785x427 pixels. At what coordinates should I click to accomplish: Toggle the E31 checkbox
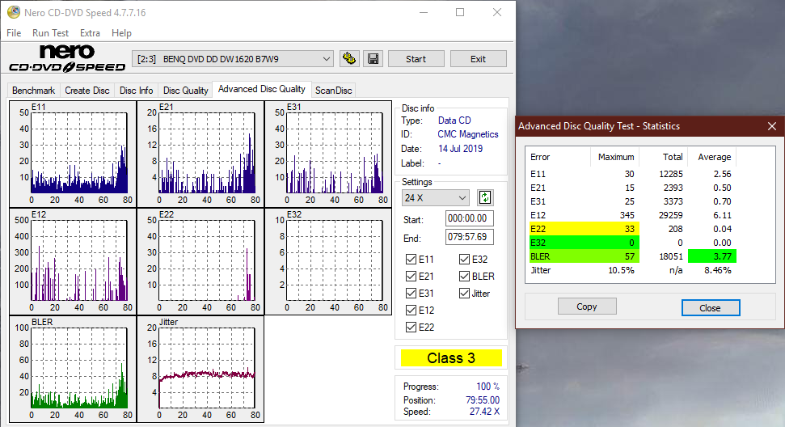coord(411,294)
